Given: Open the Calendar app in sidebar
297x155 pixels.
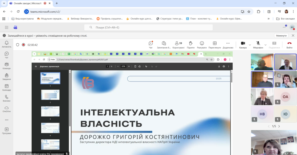Looking at the screenshot, I should pyautogui.click(x=6, y=88).
